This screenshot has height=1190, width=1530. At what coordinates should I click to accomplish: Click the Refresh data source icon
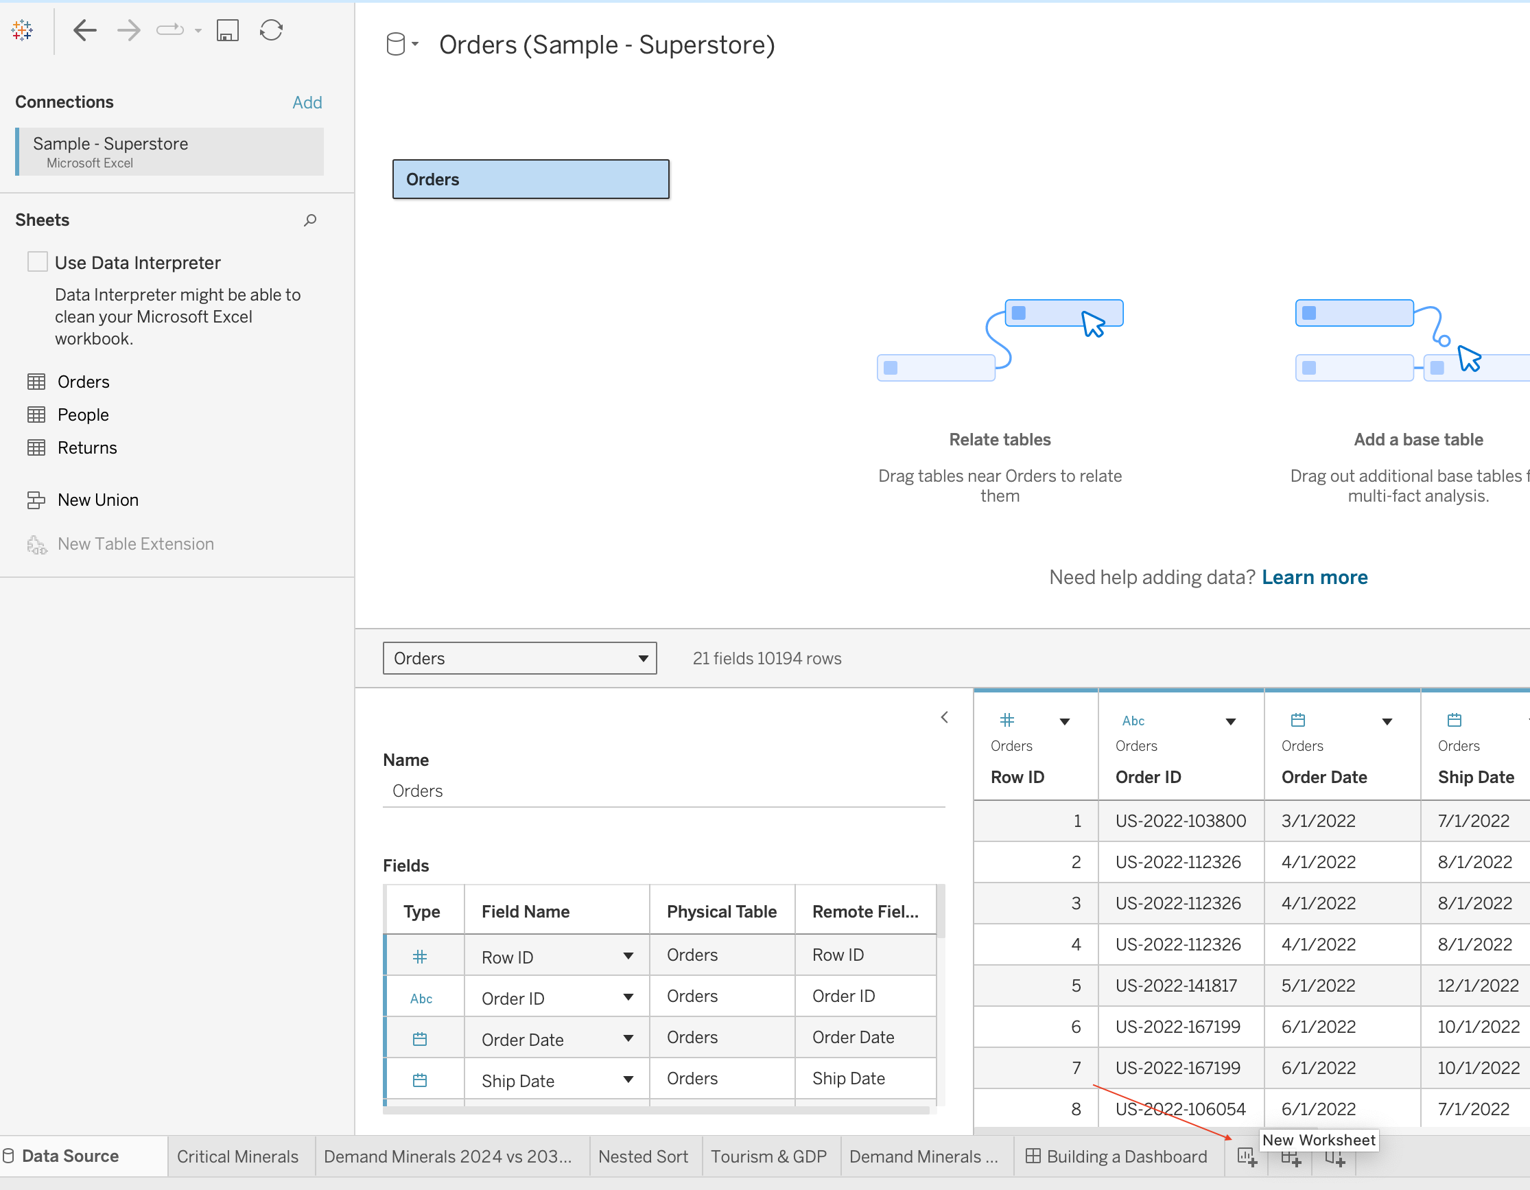tap(271, 30)
